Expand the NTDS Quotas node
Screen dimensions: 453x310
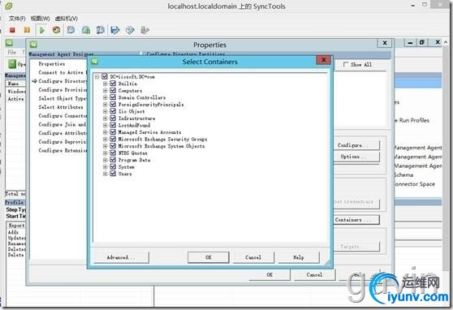tap(106, 153)
